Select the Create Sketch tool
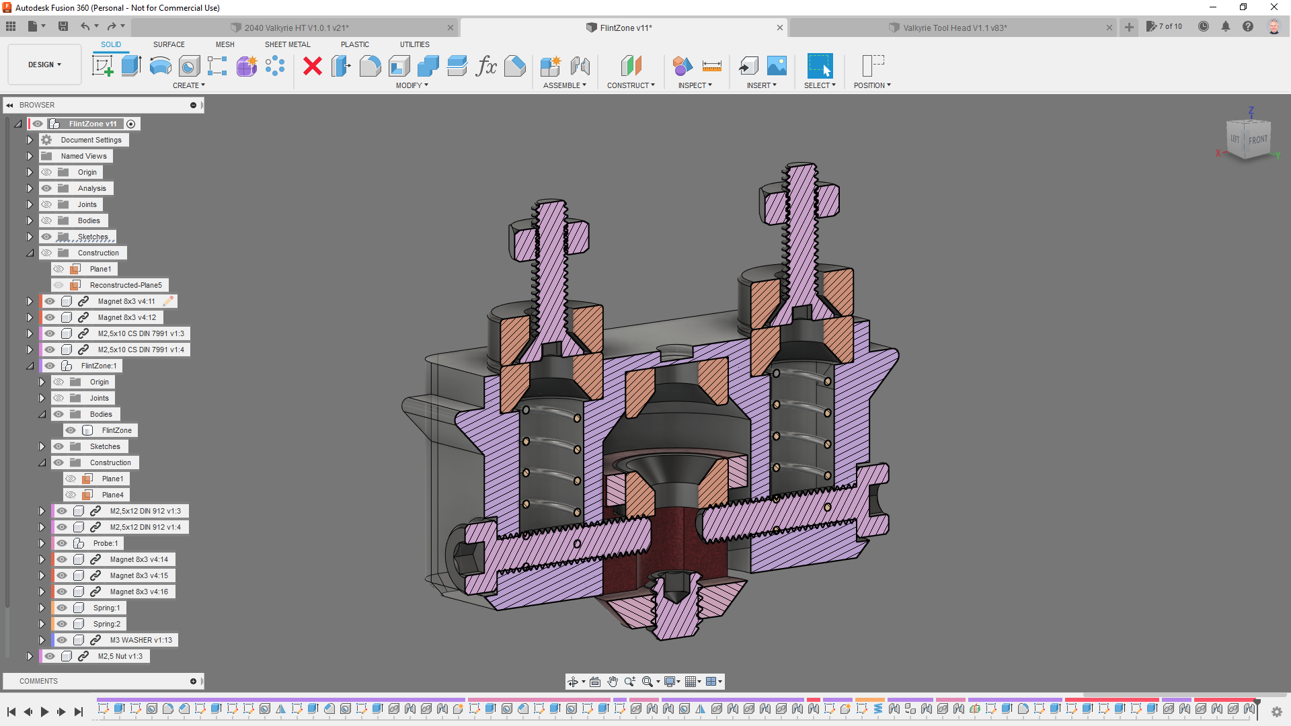The image size is (1291, 726). pos(102,65)
